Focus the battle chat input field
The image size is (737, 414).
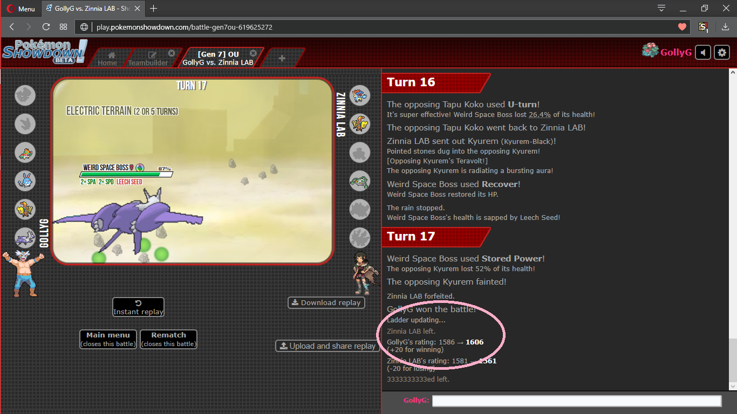click(577, 401)
